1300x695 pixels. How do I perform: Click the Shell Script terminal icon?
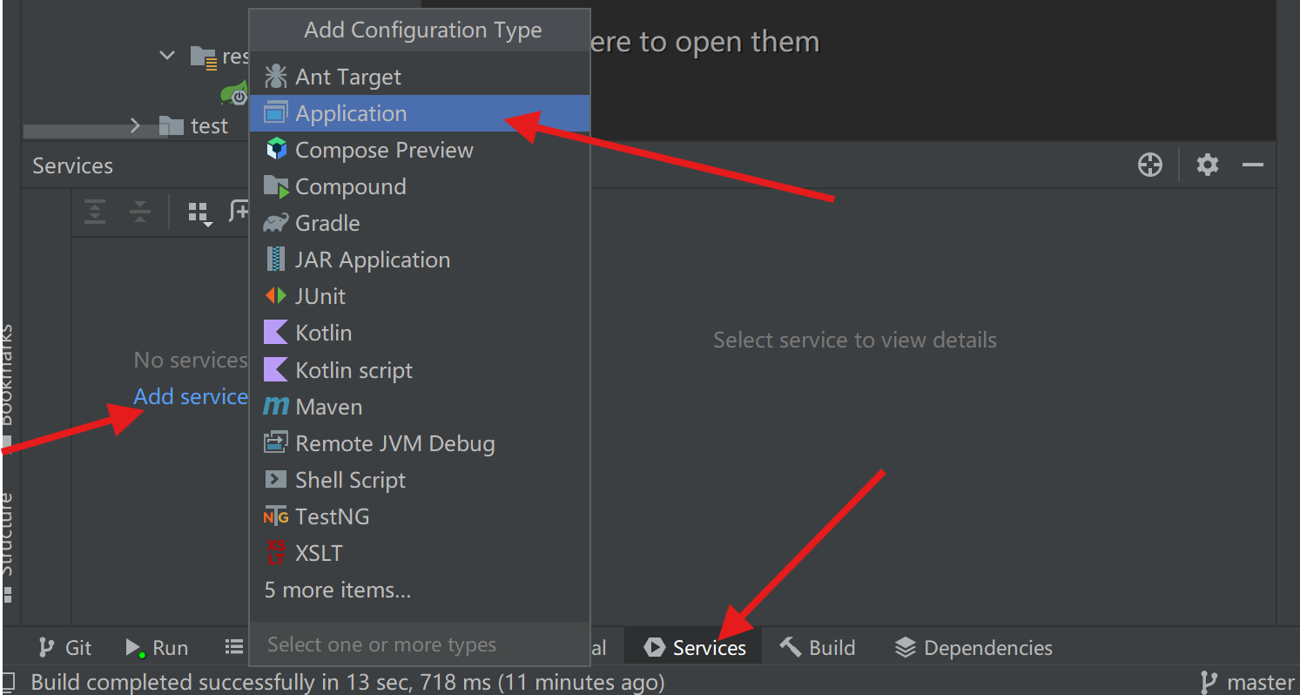point(275,480)
